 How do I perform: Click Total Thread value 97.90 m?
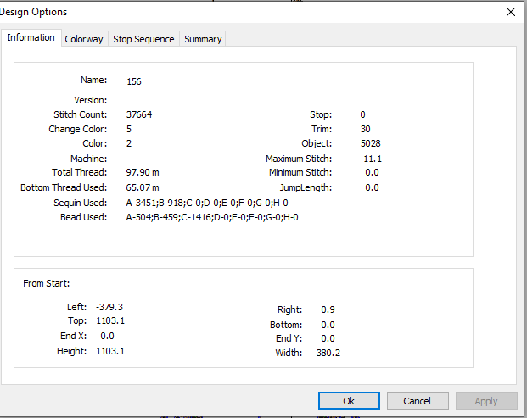(x=143, y=173)
